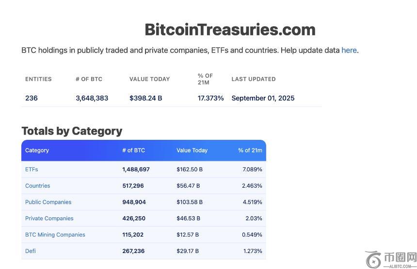Click the watermark logo icon
The height and width of the screenshot is (269, 417).
pyautogui.click(x=373, y=259)
